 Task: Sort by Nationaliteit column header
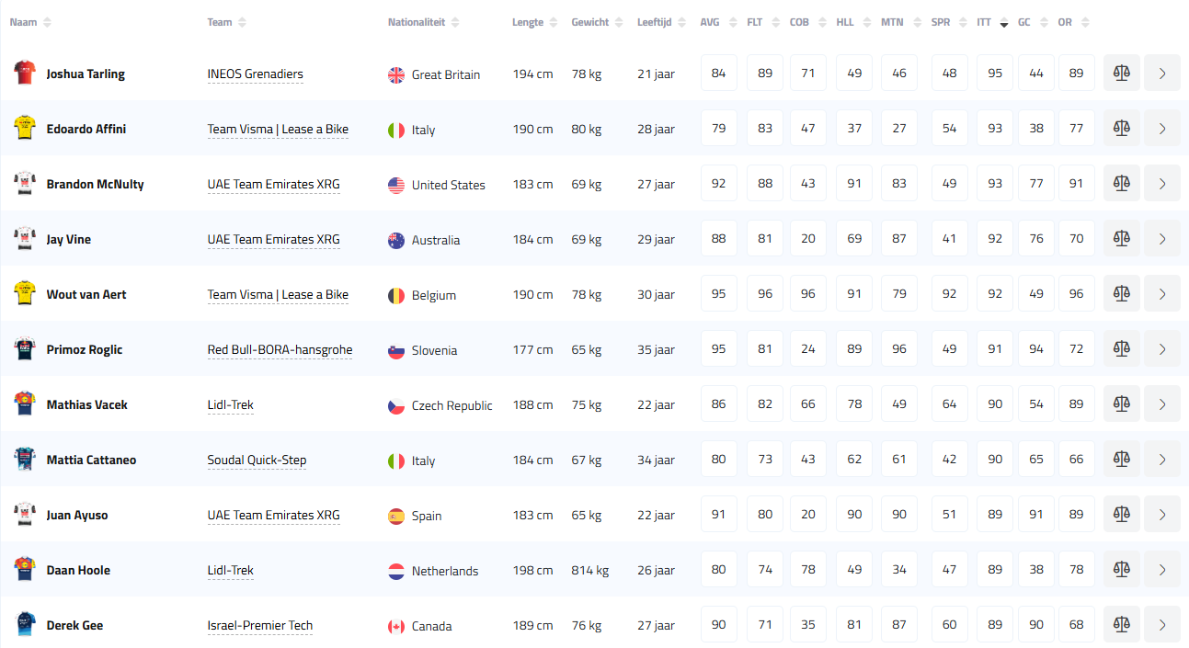[416, 22]
